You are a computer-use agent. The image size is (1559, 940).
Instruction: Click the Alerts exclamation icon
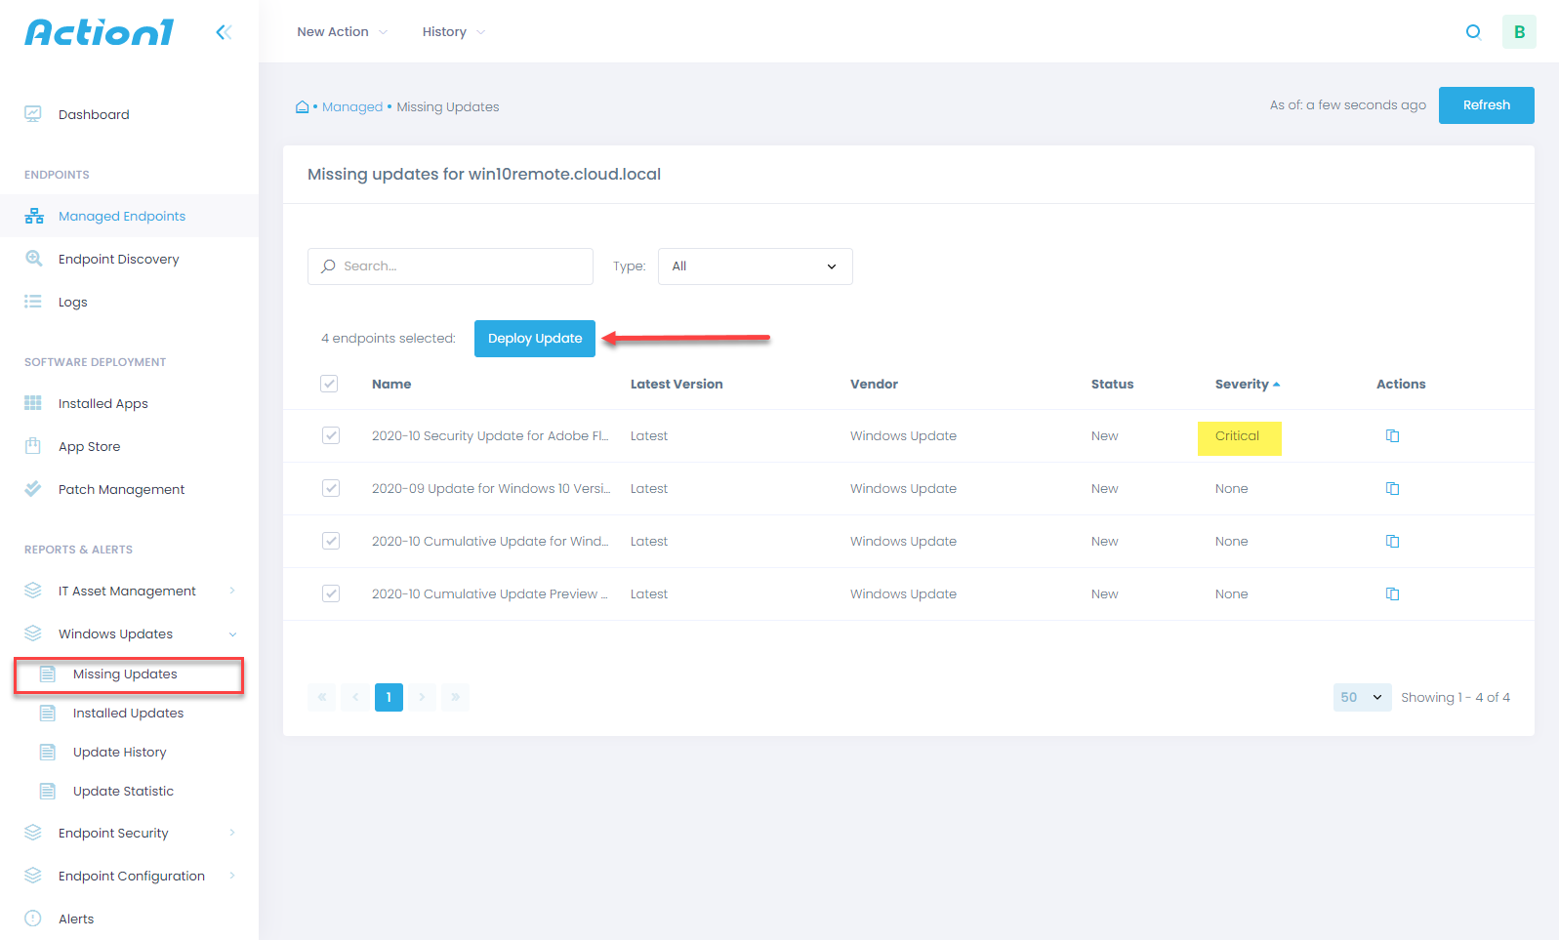point(33,919)
